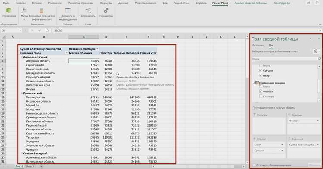Click the comments icon at the ribbon's far right

(x=317, y=3)
